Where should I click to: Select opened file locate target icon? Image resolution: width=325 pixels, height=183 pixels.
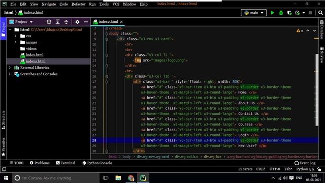[49, 22]
